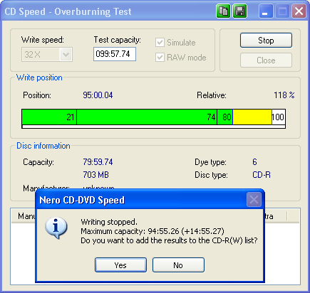The height and width of the screenshot is (293, 310).
Task: Minimize the CD Speed window
Action: [x=266, y=11]
